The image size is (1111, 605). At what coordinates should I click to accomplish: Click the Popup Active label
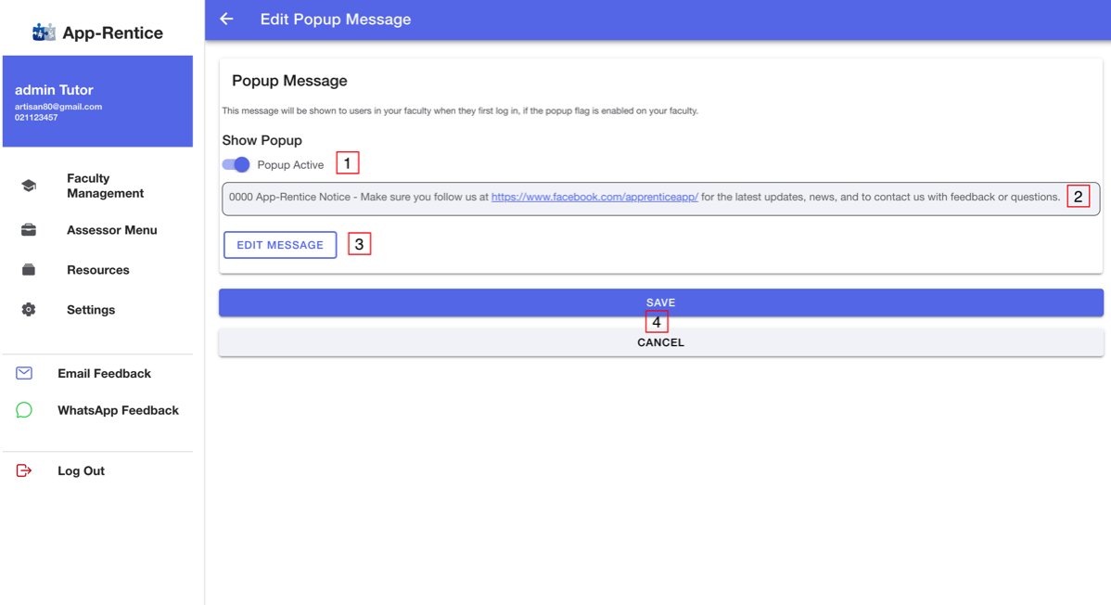(290, 164)
